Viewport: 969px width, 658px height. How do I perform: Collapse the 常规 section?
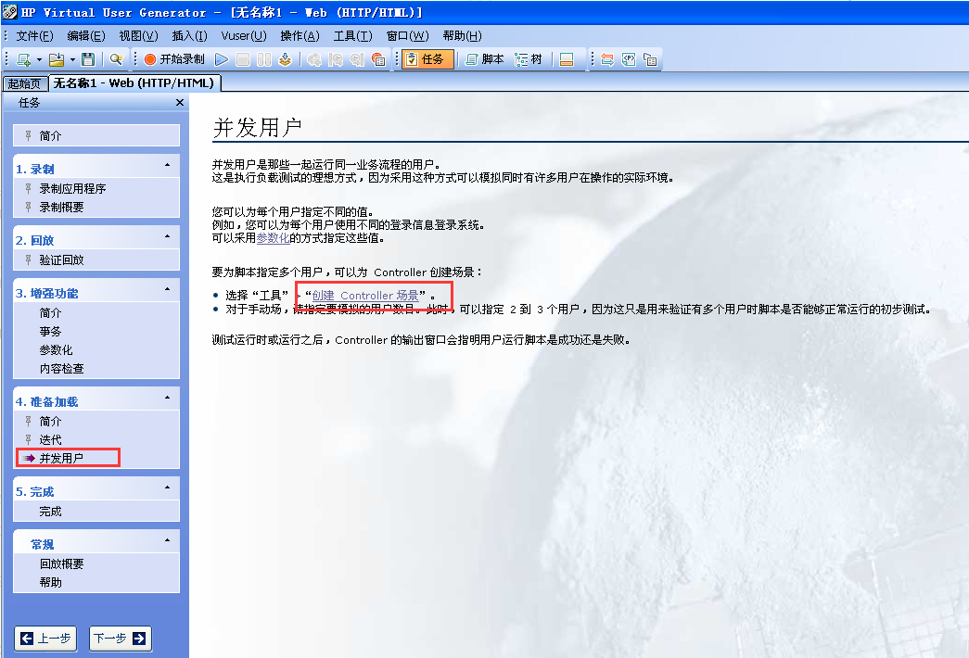(168, 540)
